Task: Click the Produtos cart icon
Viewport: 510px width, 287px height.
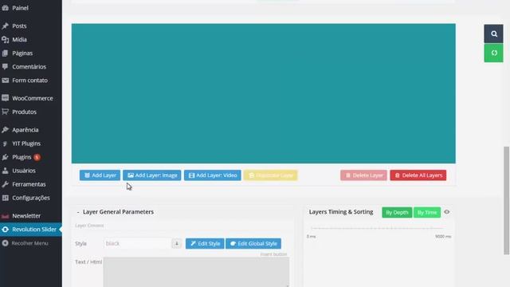Action: click(6, 112)
